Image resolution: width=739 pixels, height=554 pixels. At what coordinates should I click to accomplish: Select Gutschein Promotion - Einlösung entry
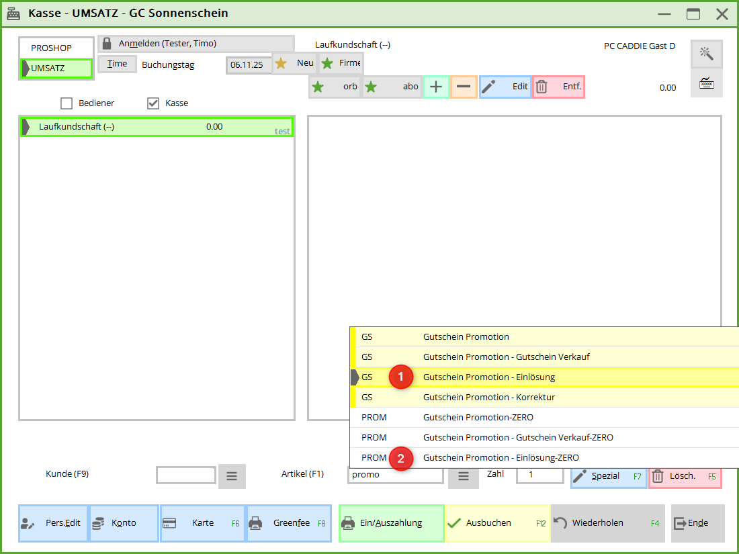point(489,377)
